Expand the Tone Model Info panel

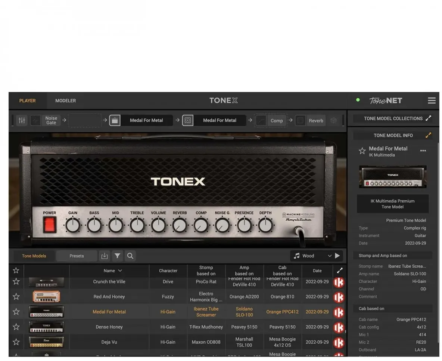pyautogui.click(x=429, y=136)
